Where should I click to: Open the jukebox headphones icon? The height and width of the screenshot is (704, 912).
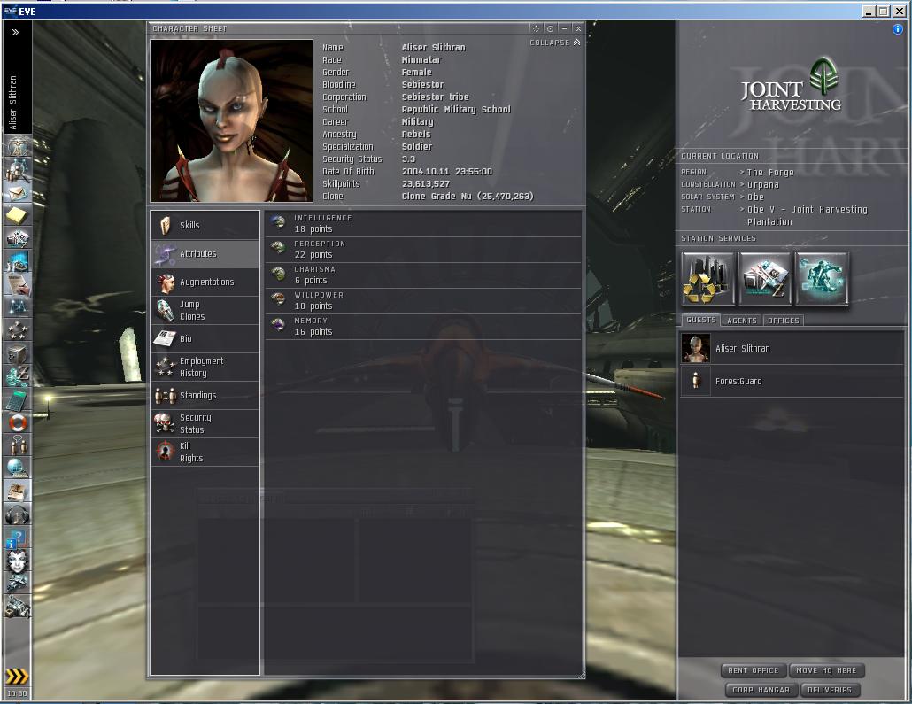pos(18,514)
